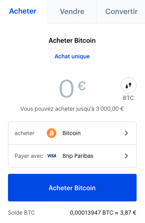Expand the Bitcoin asset chevron

click(126, 133)
